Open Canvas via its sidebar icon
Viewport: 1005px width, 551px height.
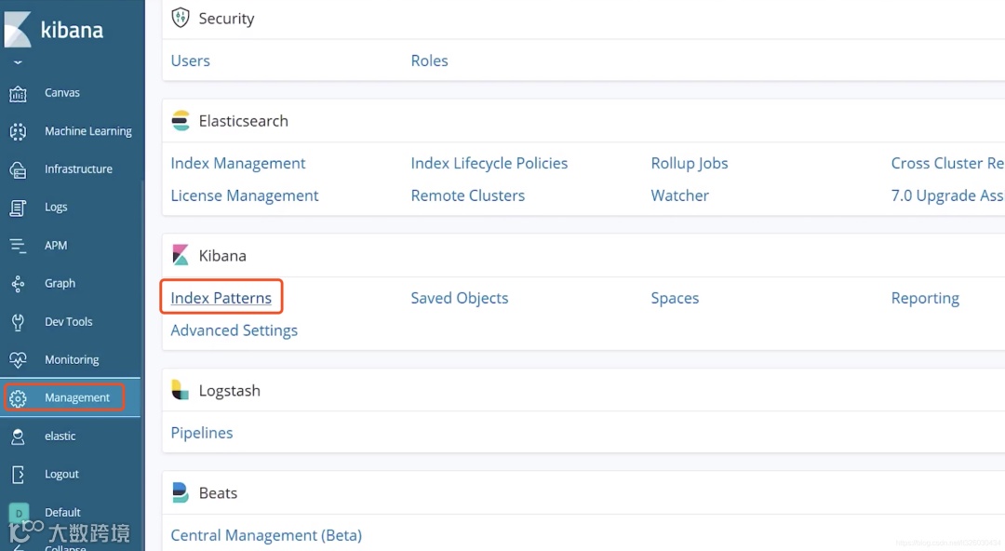coord(18,94)
